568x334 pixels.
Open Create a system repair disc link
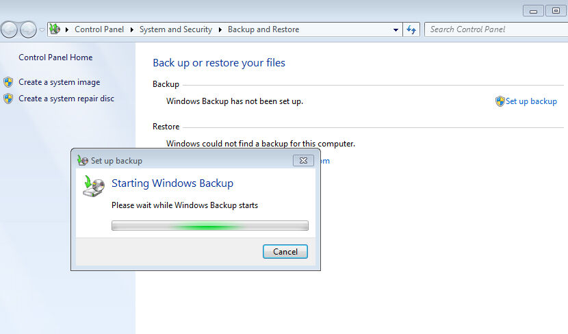(66, 99)
